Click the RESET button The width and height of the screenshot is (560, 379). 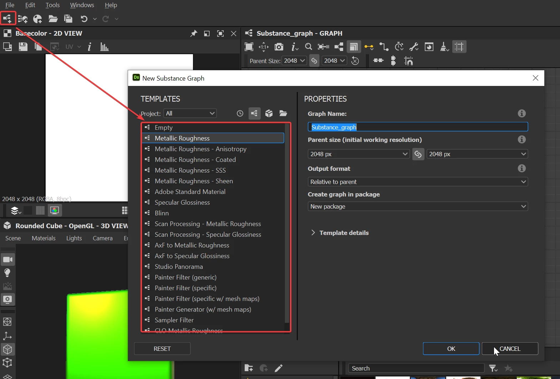[162, 349]
